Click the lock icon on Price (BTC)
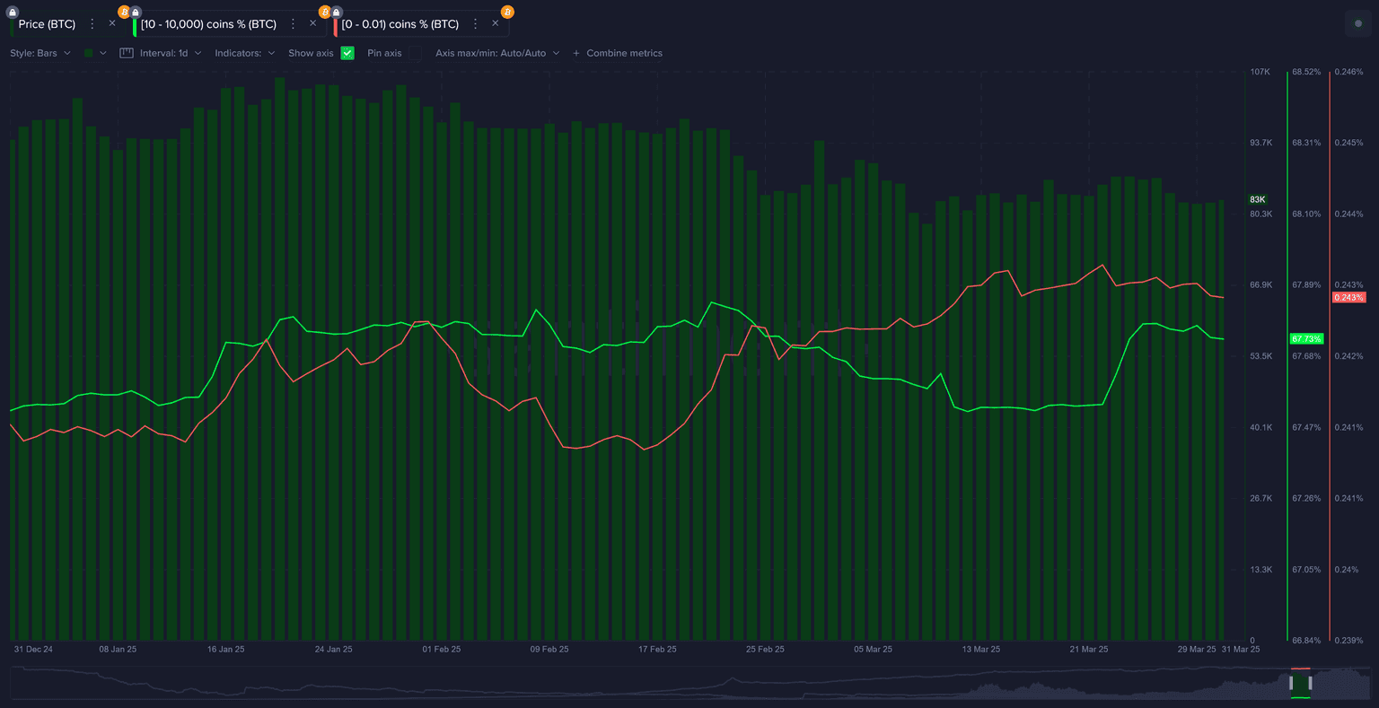This screenshot has height=708, width=1379. pyautogui.click(x=13, y=12)
